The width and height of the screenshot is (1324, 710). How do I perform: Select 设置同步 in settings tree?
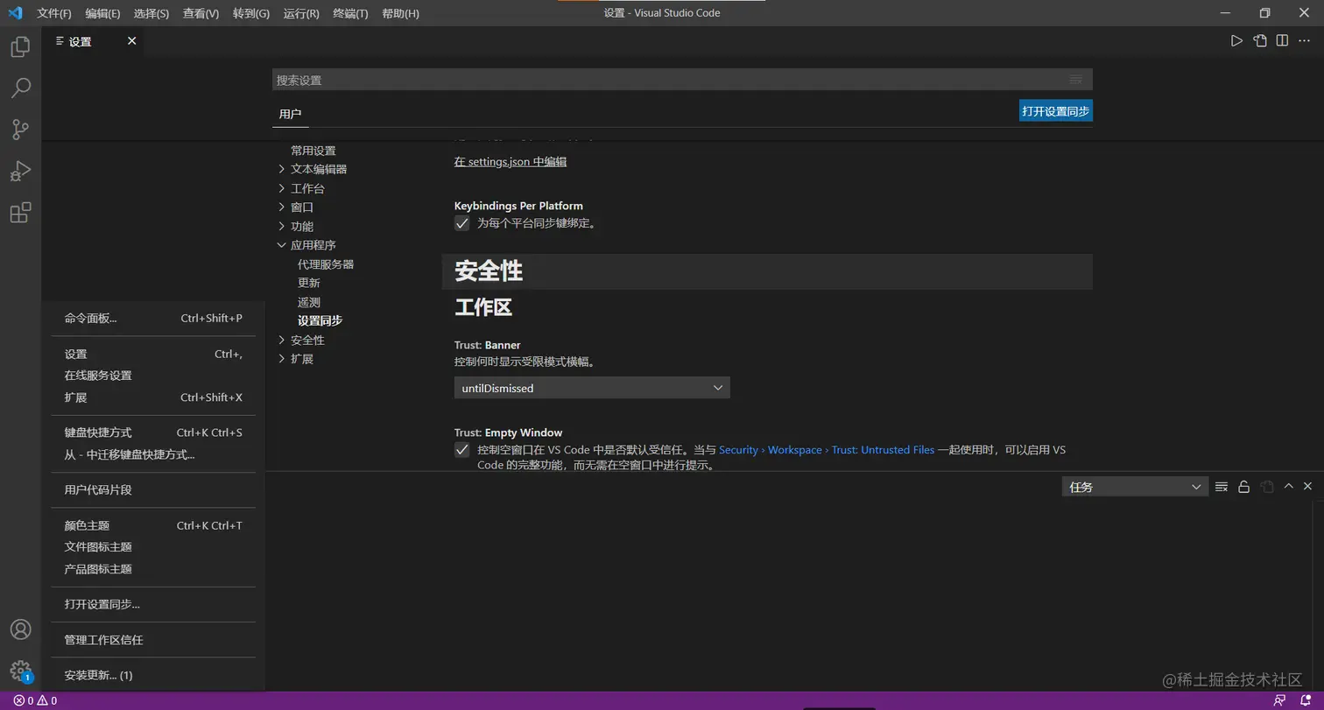[320, 320]
